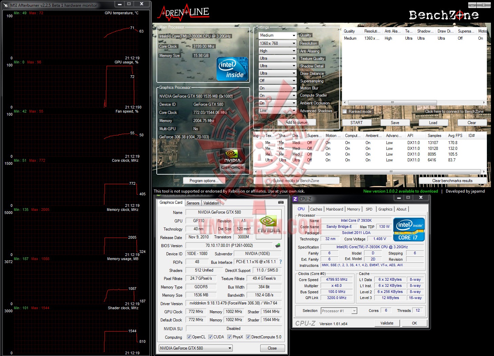Select the result row with 170.8 FPS

[370, 143]
